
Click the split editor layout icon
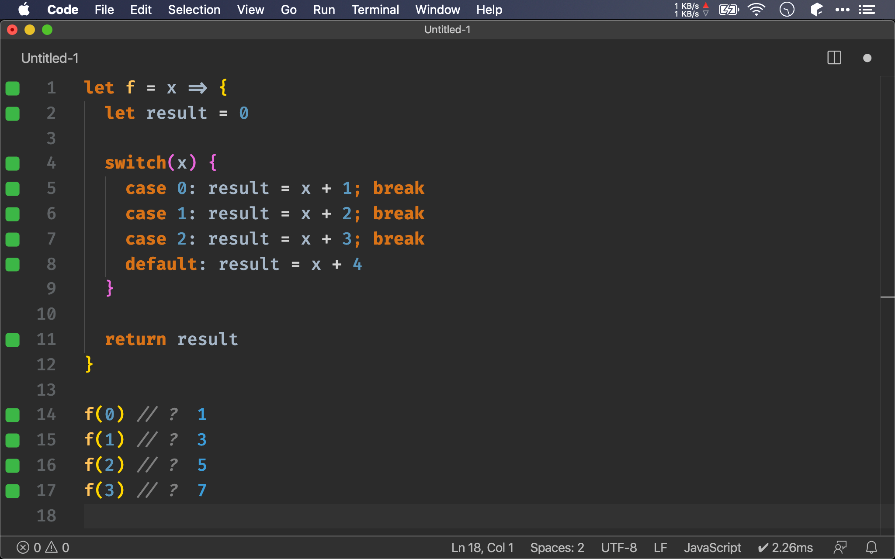(834, 58)
